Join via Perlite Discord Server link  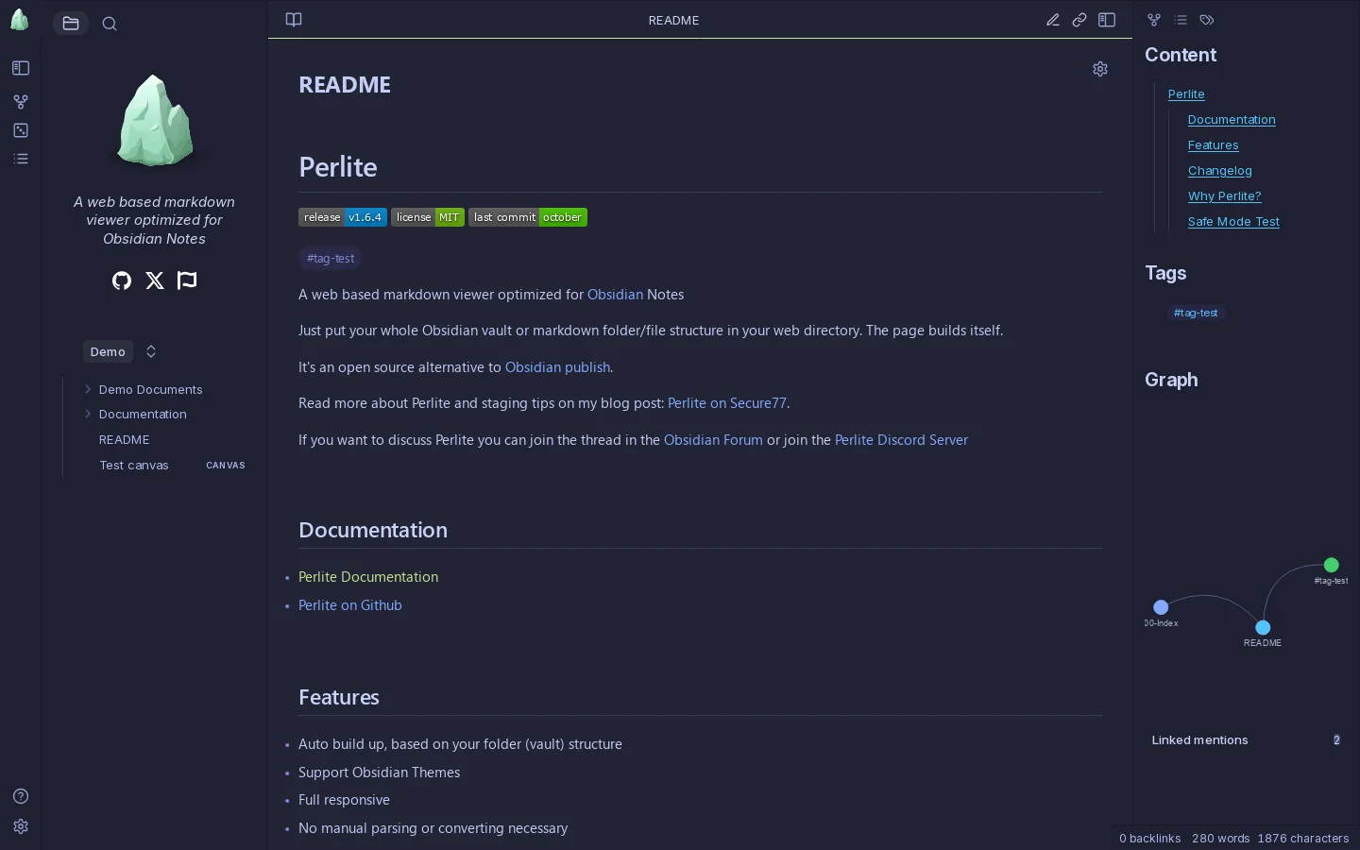901,440
